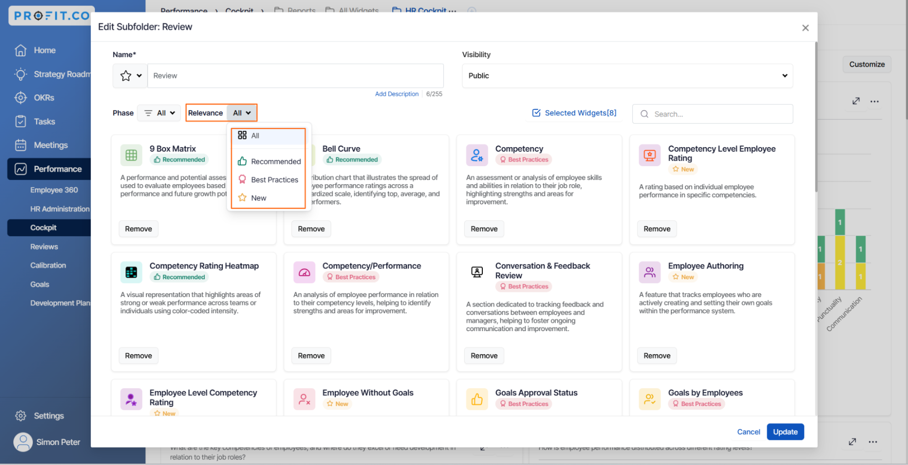
Task: Open Development Plans in the sidebar
Action: (60, 303)
